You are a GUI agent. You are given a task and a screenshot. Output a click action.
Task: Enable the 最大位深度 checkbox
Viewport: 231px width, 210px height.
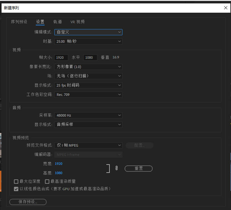point(16,182)
